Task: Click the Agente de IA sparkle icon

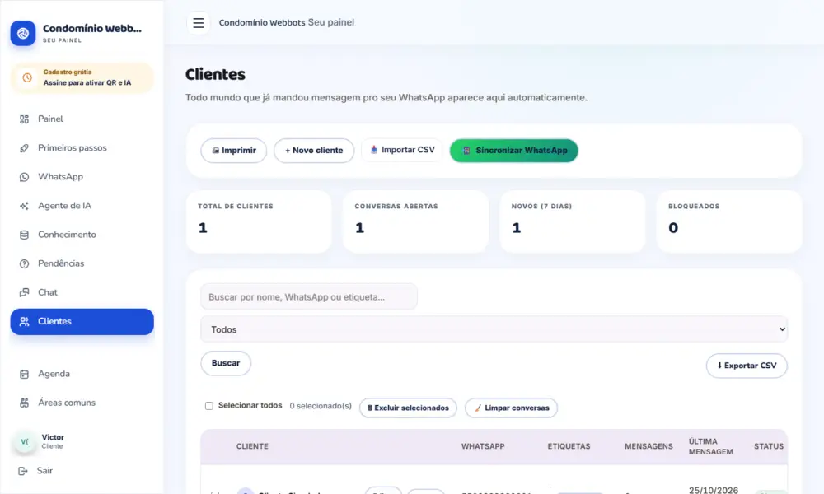Action: [x=24, y=206]
